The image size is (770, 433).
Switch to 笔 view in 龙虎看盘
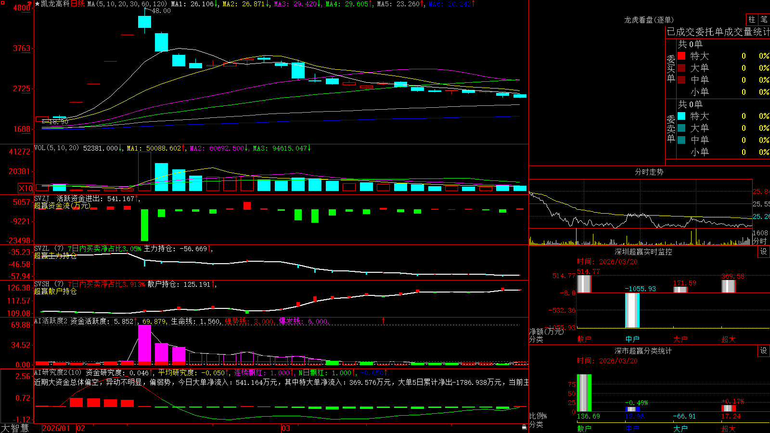[764, 19]
